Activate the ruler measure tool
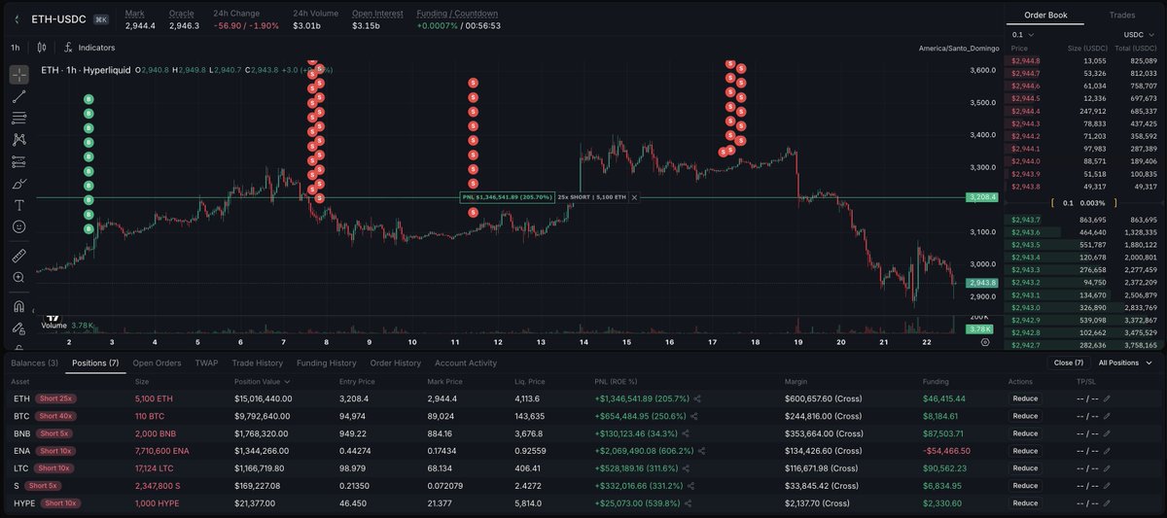The image size is (1167, 518). (18, 256)
